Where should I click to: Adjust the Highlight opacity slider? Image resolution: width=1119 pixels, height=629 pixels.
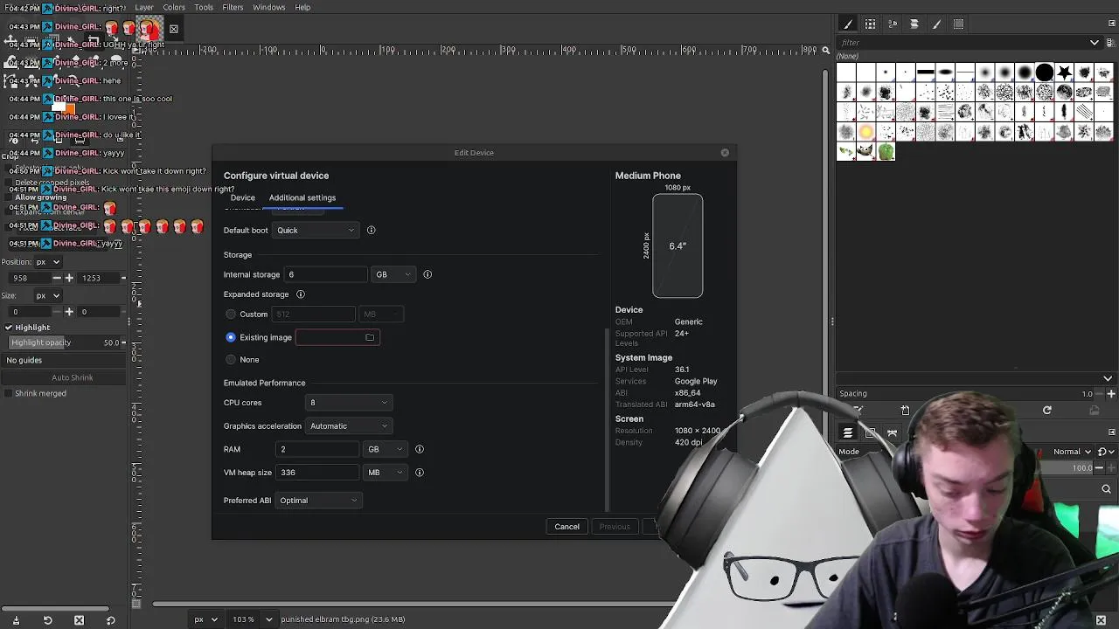(66, 342)
